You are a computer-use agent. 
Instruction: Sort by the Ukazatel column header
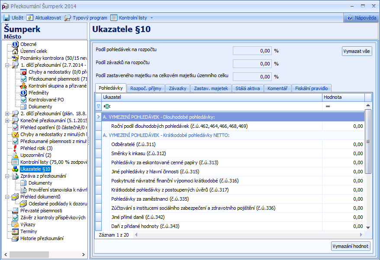(x=212, y=97)
